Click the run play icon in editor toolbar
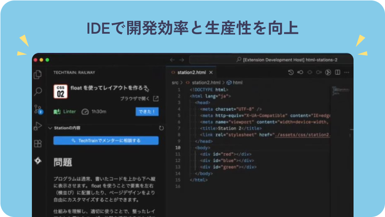The height and width of the screenshot is (217, 385). tap(327, 73)
